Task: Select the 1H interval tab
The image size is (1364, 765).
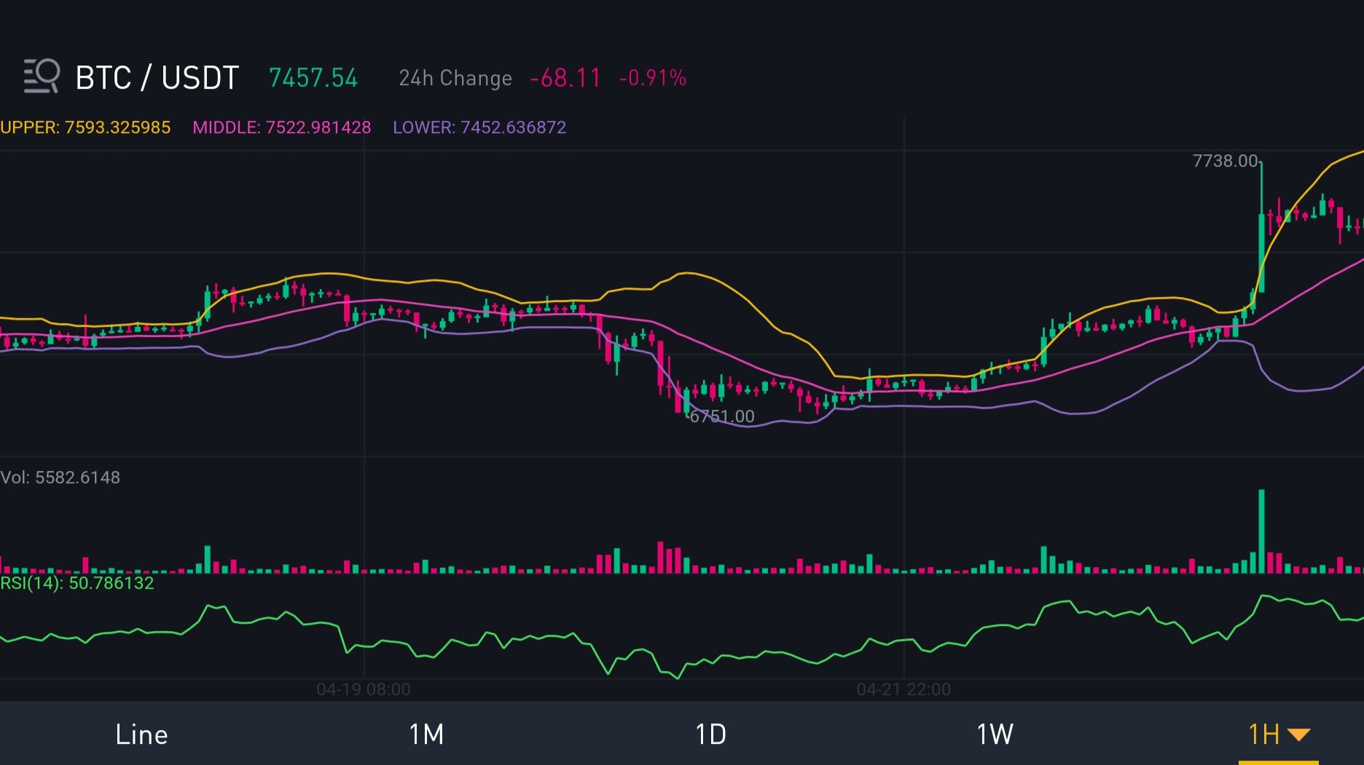Action: point(1264,734)
